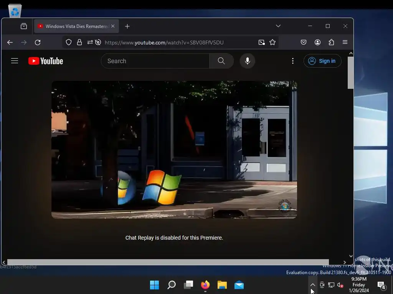
Task: Open the clock showing 9:36PM
Action: point(359,285)
